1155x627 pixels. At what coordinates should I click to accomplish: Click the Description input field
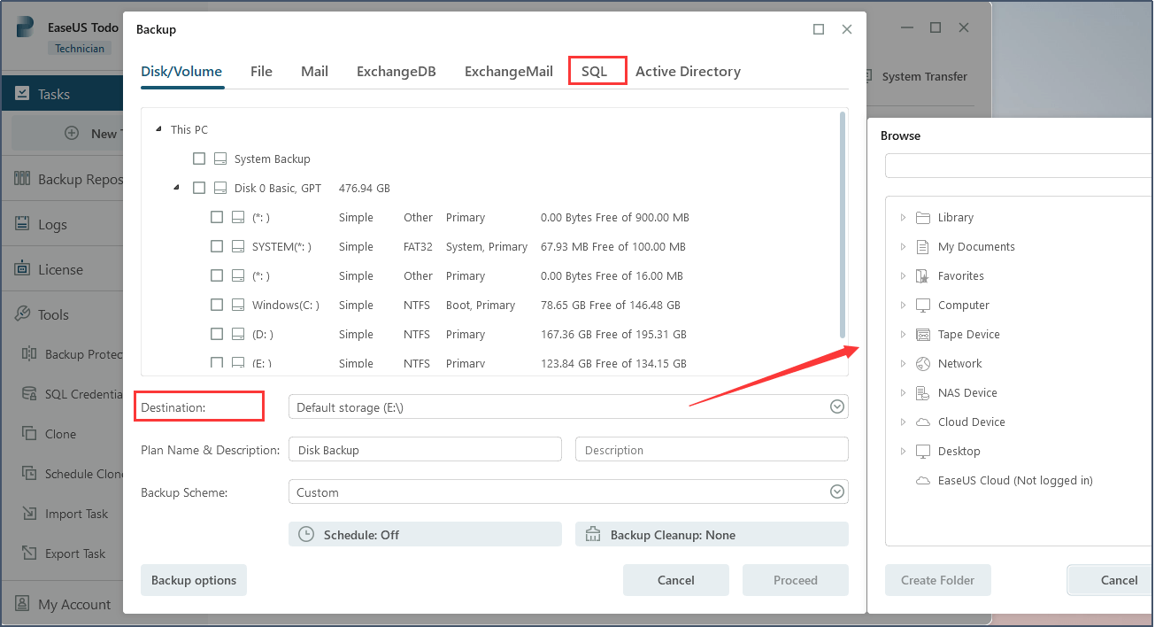[x=712, y=450]
